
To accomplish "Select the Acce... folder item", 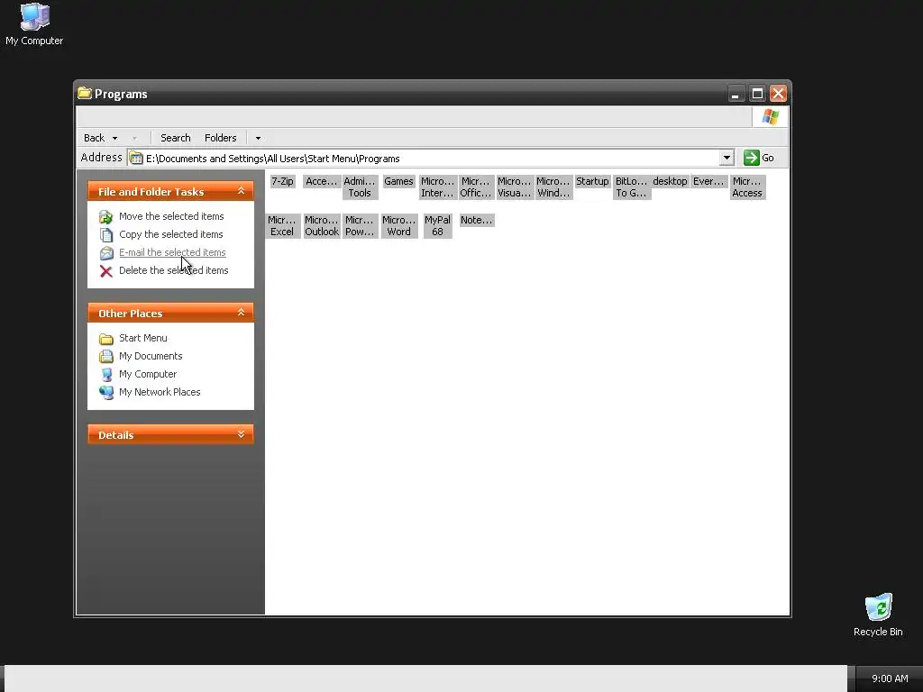I will pyautogui.click(x=322, y=182).
